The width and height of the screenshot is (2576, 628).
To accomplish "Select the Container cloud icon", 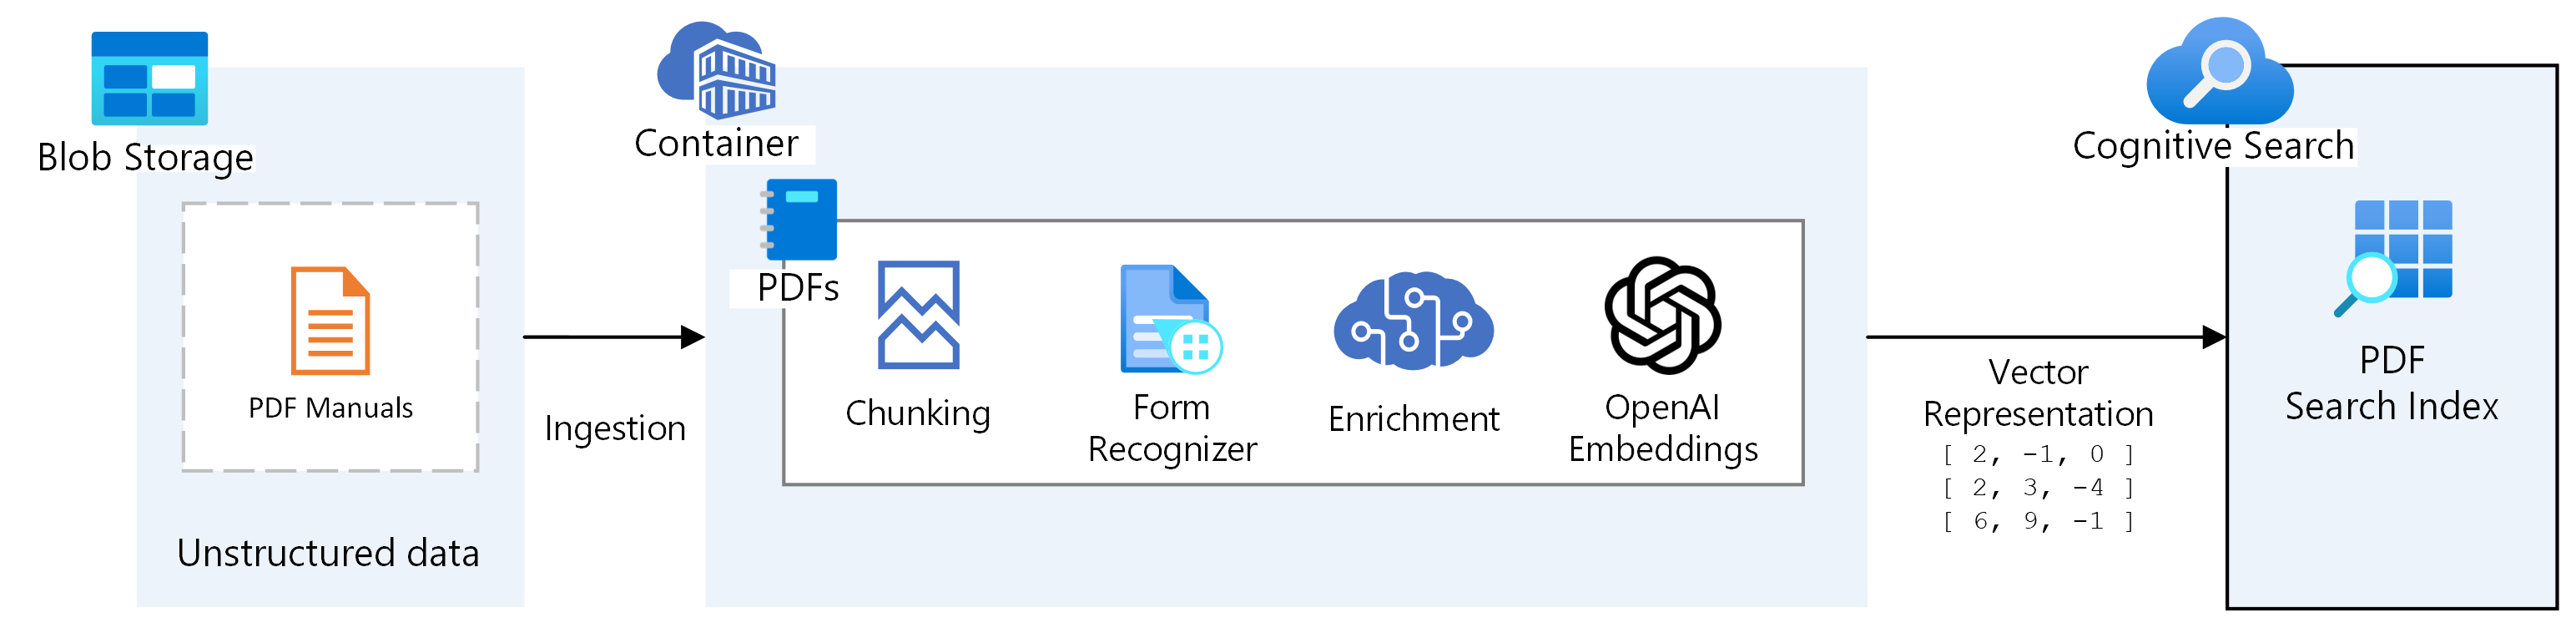I will pos(717,71).
